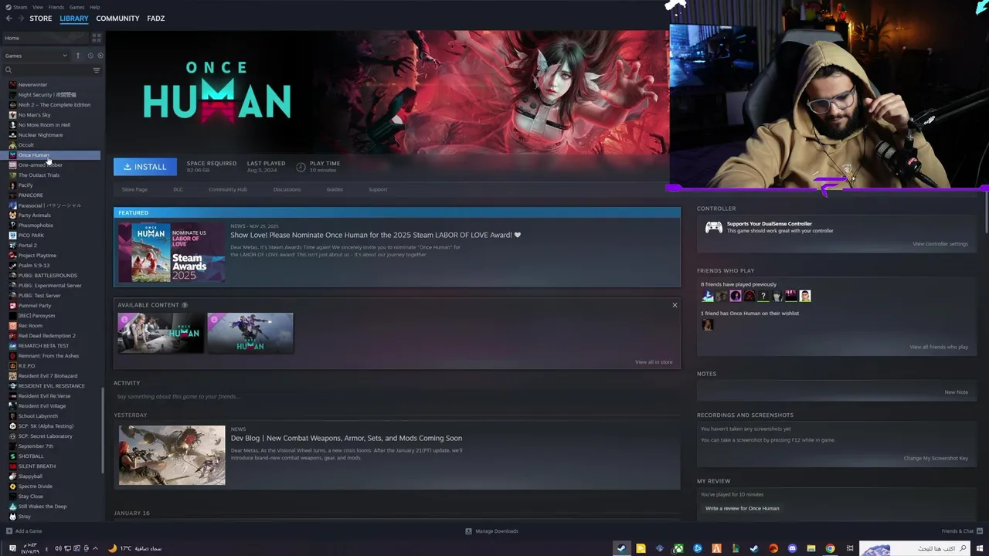The height and width of the screenshot is (556, 989).
Task: Open the Discussions tab
Action: pyautogui.click(x=287, y=189)
